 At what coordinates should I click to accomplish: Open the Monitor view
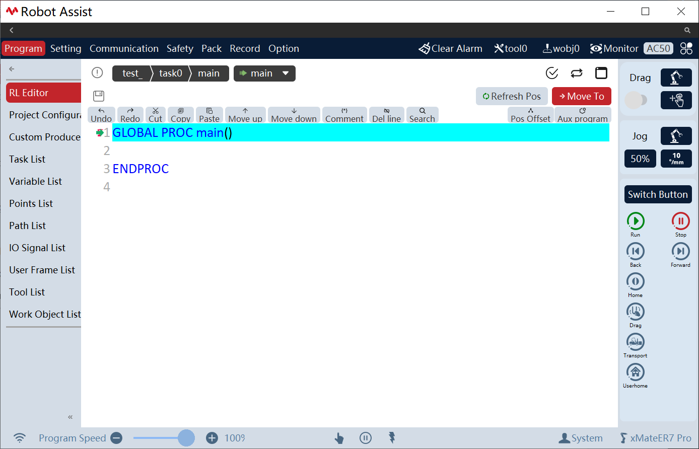614,48
